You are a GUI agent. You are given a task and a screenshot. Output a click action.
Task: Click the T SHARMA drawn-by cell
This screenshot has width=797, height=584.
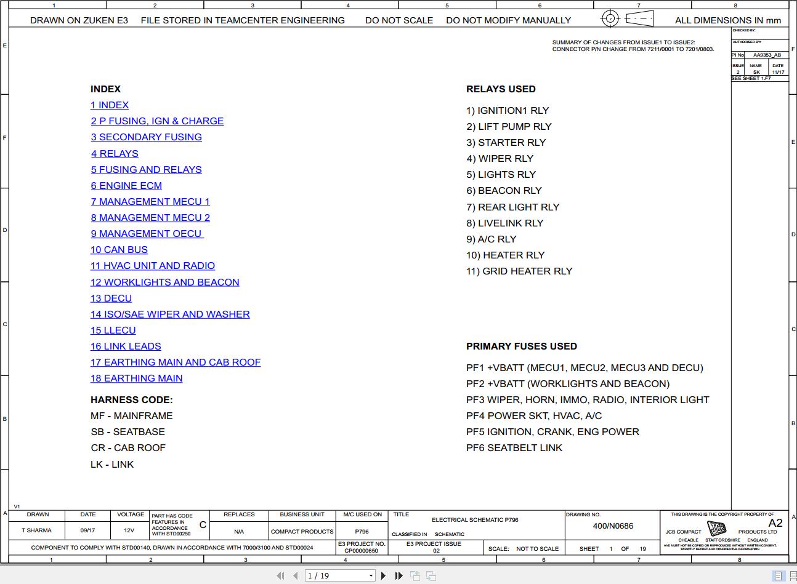(36, 530)
